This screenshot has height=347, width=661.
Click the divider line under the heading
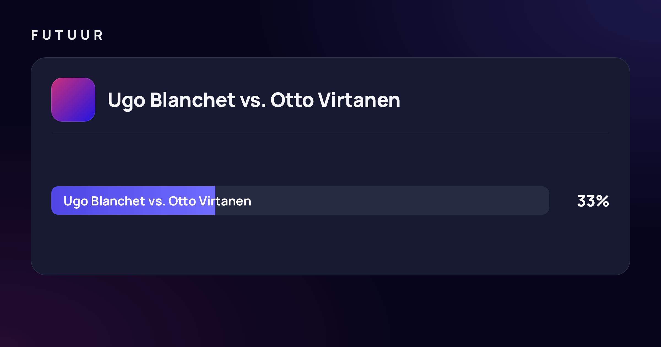[330, 134]
